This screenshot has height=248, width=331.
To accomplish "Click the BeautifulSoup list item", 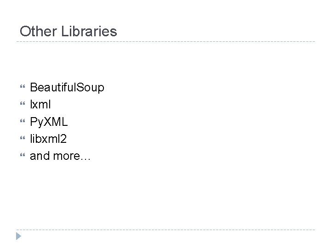I will [67, 87].
